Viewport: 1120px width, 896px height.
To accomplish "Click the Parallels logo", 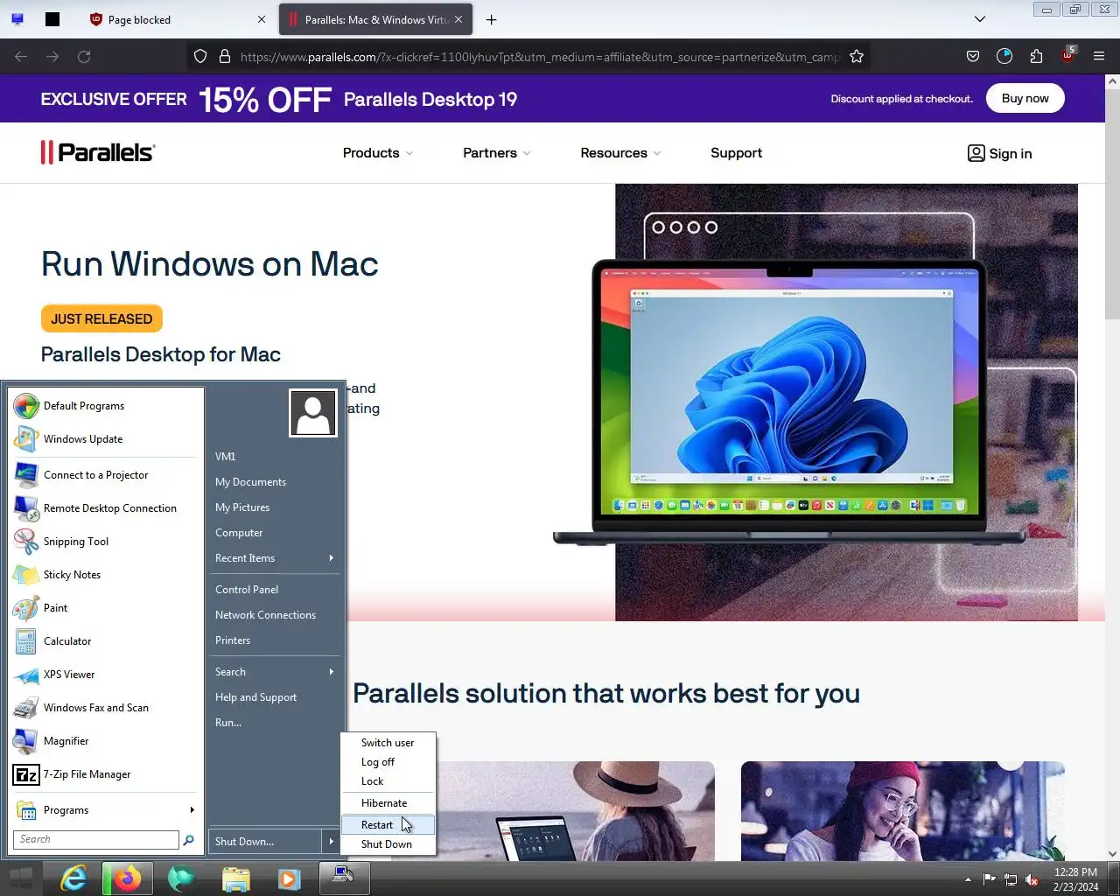I will click(98, 152).
